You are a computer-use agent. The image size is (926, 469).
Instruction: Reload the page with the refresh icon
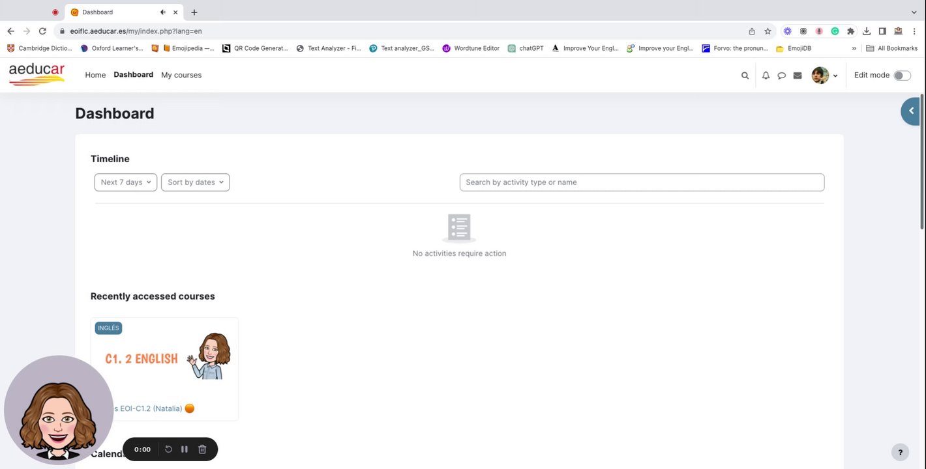(42, 31)
